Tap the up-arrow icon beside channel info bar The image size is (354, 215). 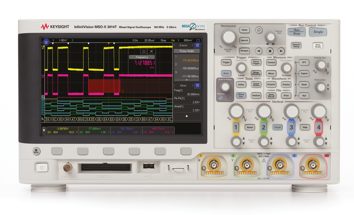(x=44, y=130)
